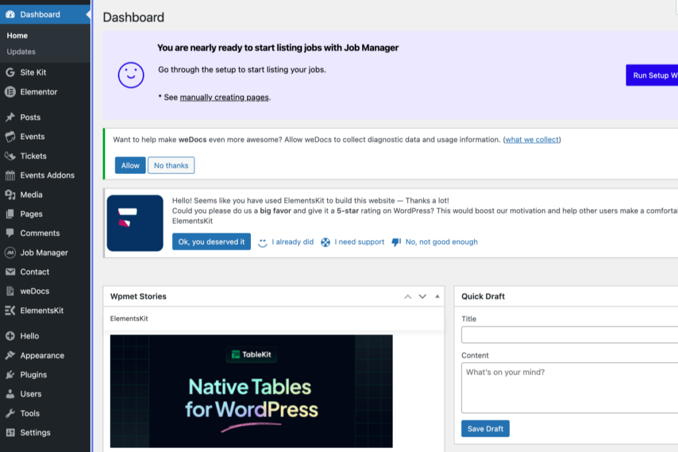Click the smiley icon beside I already did
Image resolution: width=678 pixels, height=452 pixels.
pos(262,242)
